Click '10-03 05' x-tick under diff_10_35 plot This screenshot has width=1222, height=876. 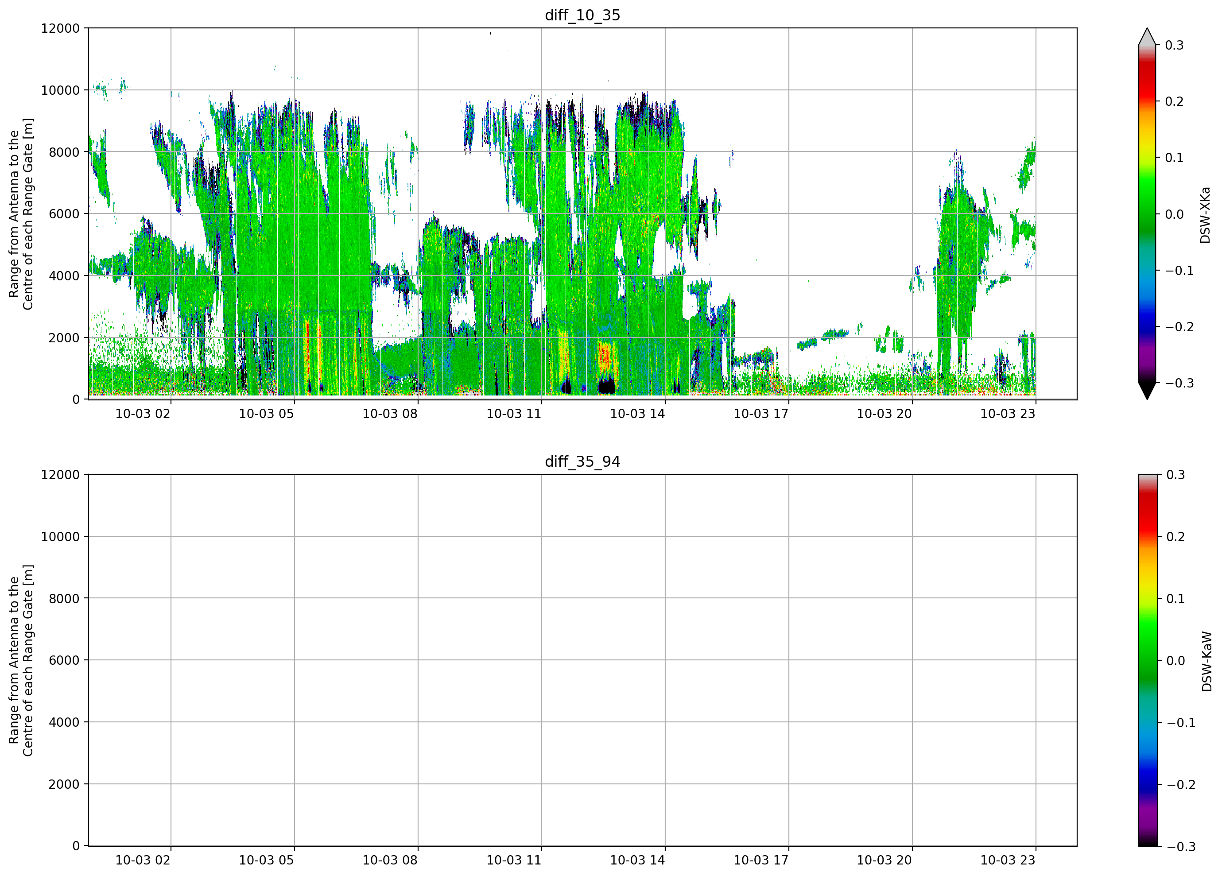pos(266,414)
